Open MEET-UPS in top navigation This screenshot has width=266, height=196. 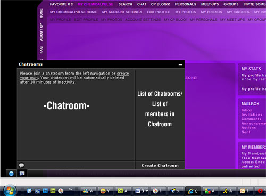[x=210, y=4]
